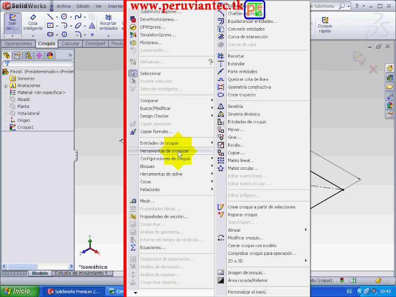Open the DimXpertManager tab icon
396x297 pixels.
(x=39, y=55)
